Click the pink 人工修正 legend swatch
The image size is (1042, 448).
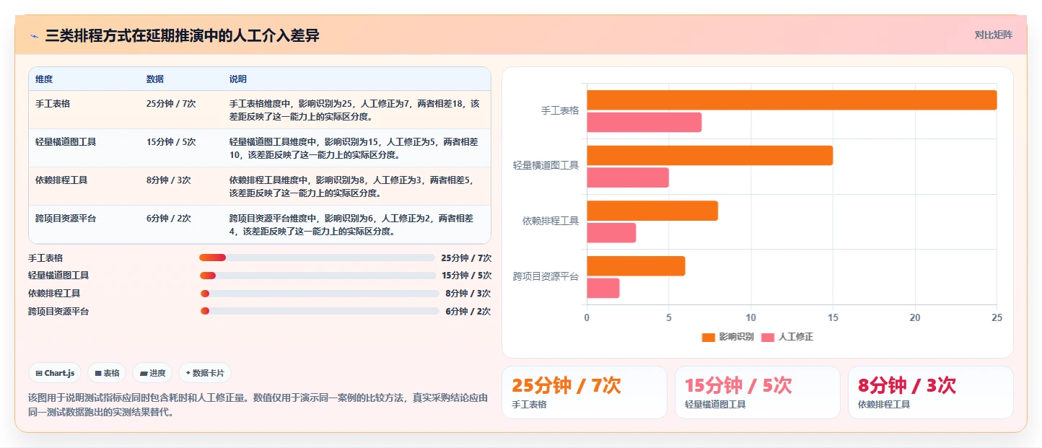768,337
